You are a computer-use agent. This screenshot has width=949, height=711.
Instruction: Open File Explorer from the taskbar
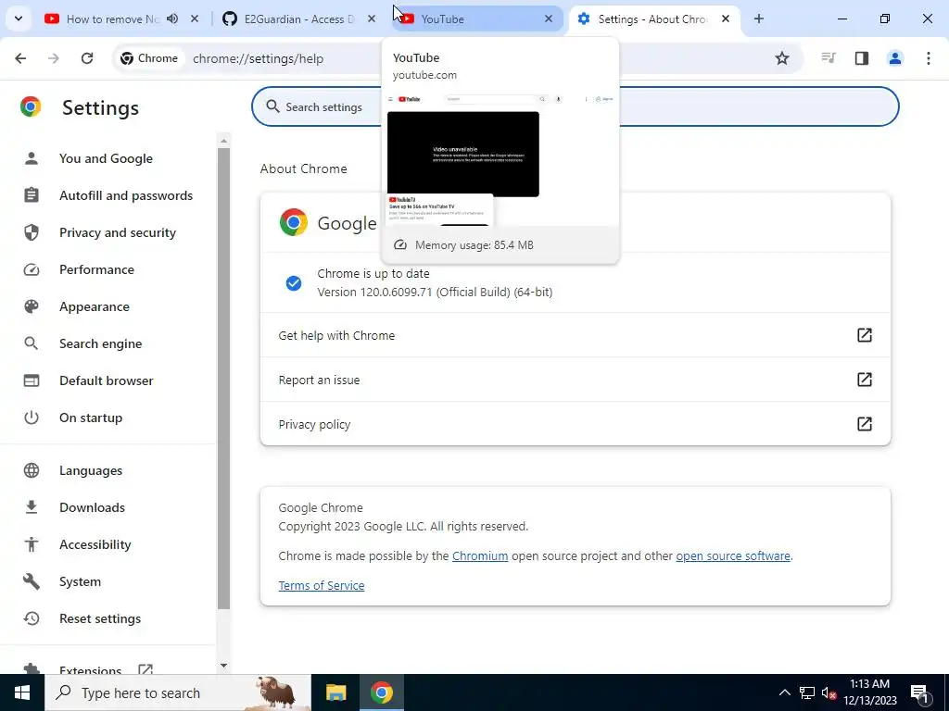[335, 692]
